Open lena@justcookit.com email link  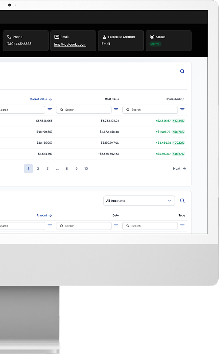point(70,45)
